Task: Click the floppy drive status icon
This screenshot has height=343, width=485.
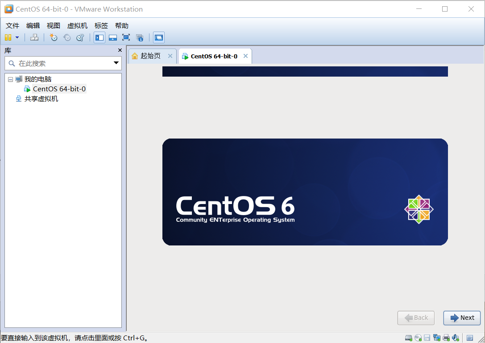Action: (427, 338)
